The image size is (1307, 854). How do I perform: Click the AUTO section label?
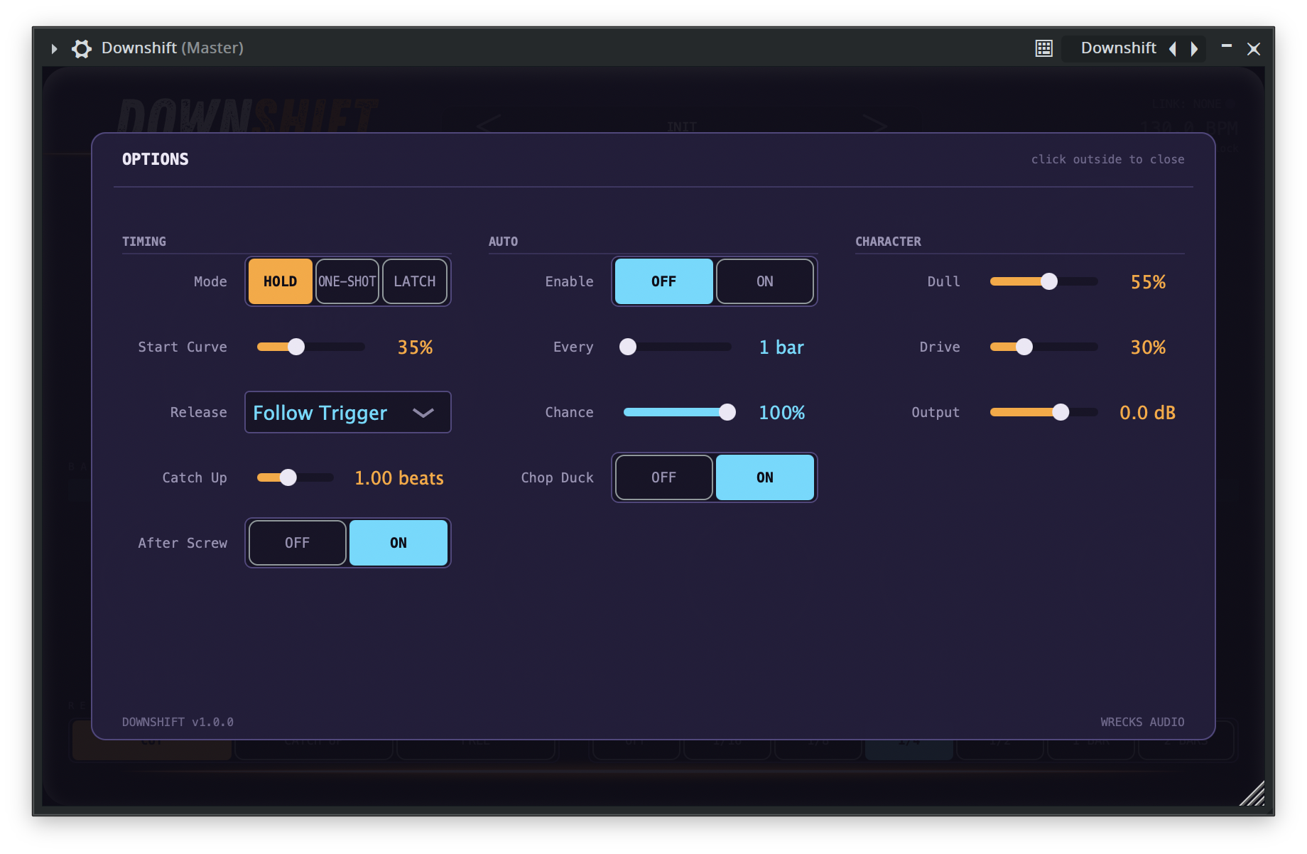(503, 242)
